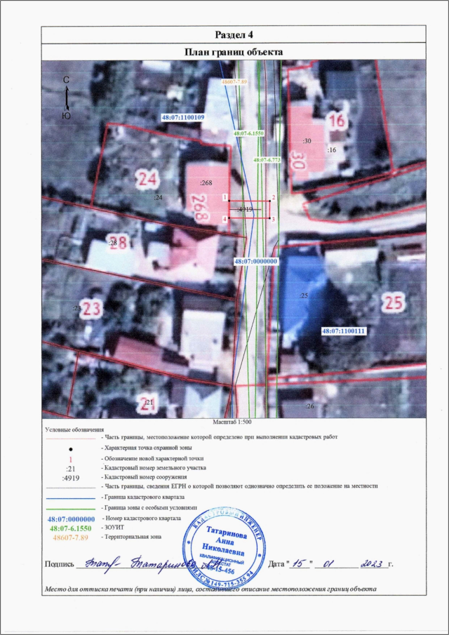
Task: Click the large red number 24 on map
Action: 148,181
